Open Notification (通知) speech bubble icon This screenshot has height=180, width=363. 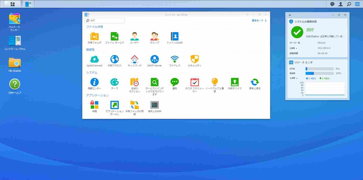[x=174, y=82]
